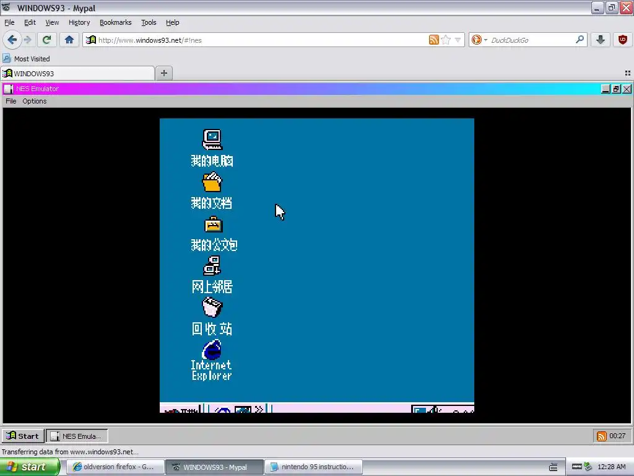Select the NES Emula... taskbar item
This screenshot has height=476, width=634.
tap(77, 436)
